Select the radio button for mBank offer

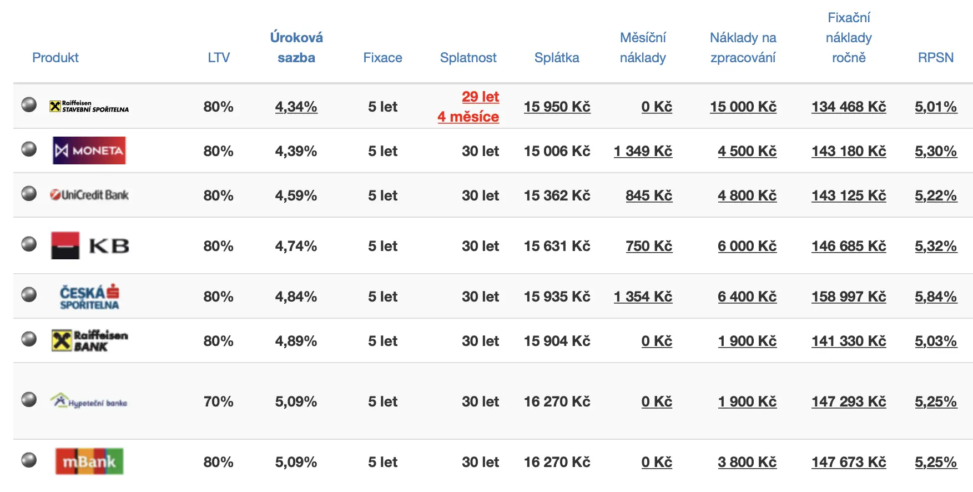click(29, 460)
